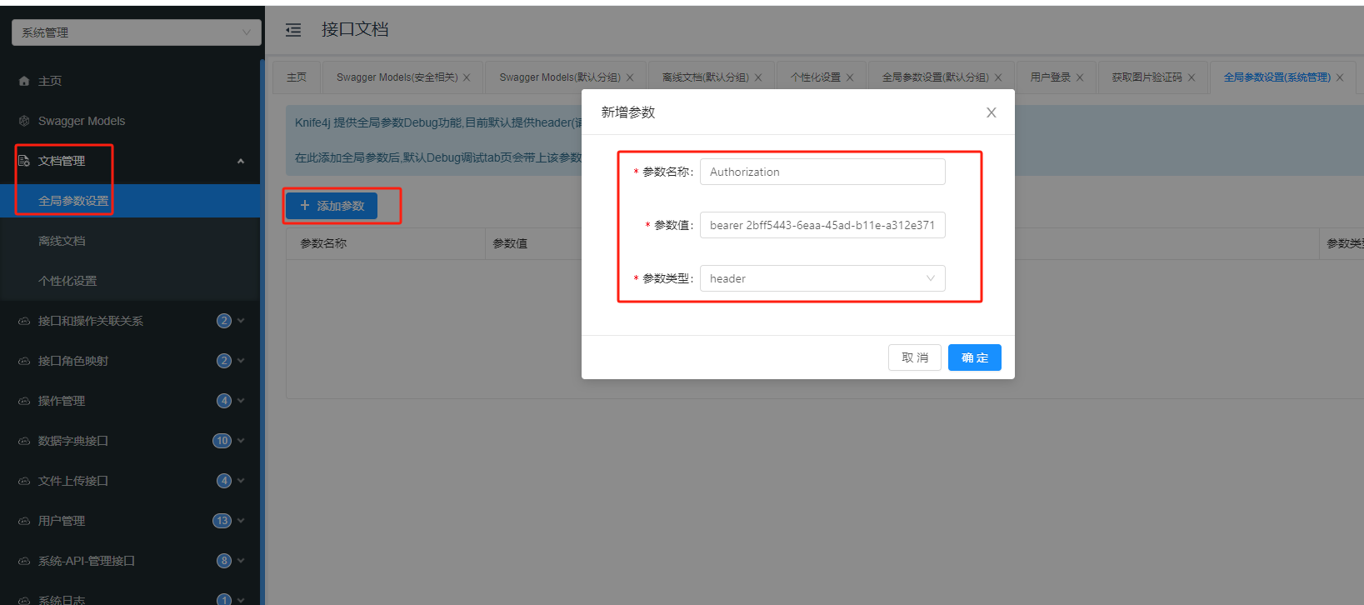This screenshot has width=1364, height=605.
Task: Open the 参数类型 header dropdown
Action: tap(822, 278)
